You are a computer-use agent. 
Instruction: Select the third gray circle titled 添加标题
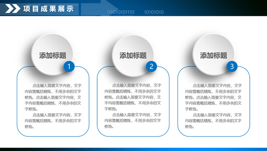pyautogui.click(x=213, y=54)
